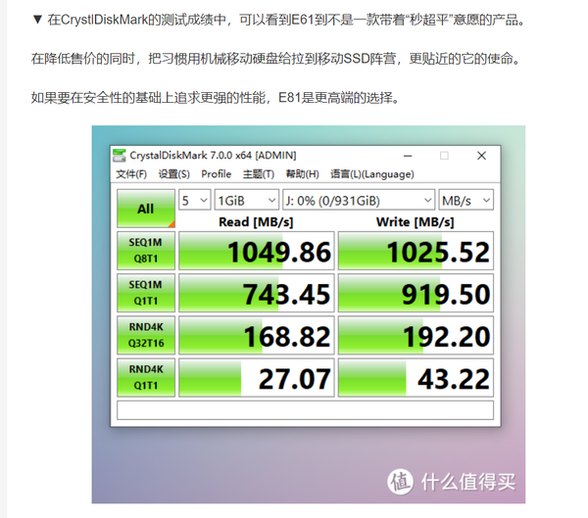
Task: Click the 743.45 read result
Action: 256,293
